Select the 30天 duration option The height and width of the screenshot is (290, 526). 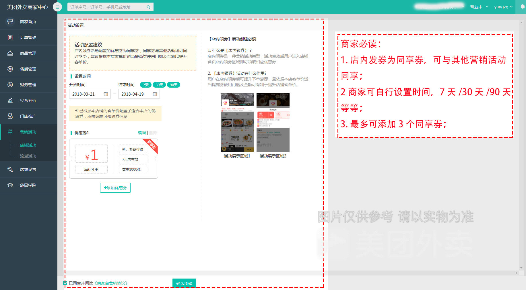pos(159,85)
